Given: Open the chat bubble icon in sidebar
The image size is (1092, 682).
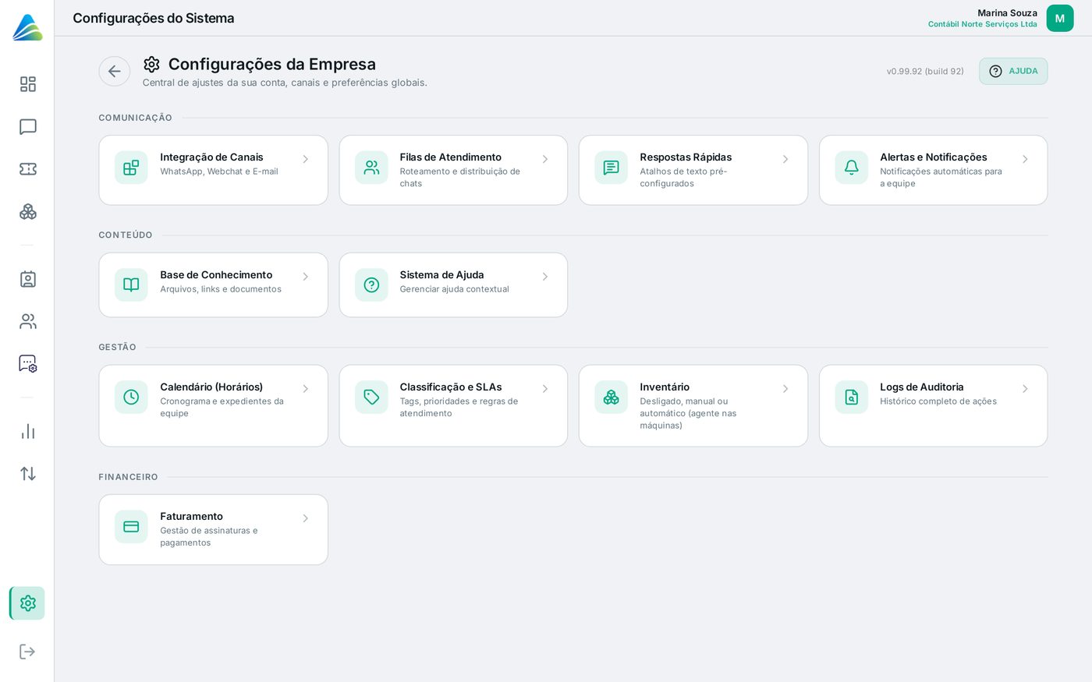Looking at the screenshot, I should [x=28, y=127].
